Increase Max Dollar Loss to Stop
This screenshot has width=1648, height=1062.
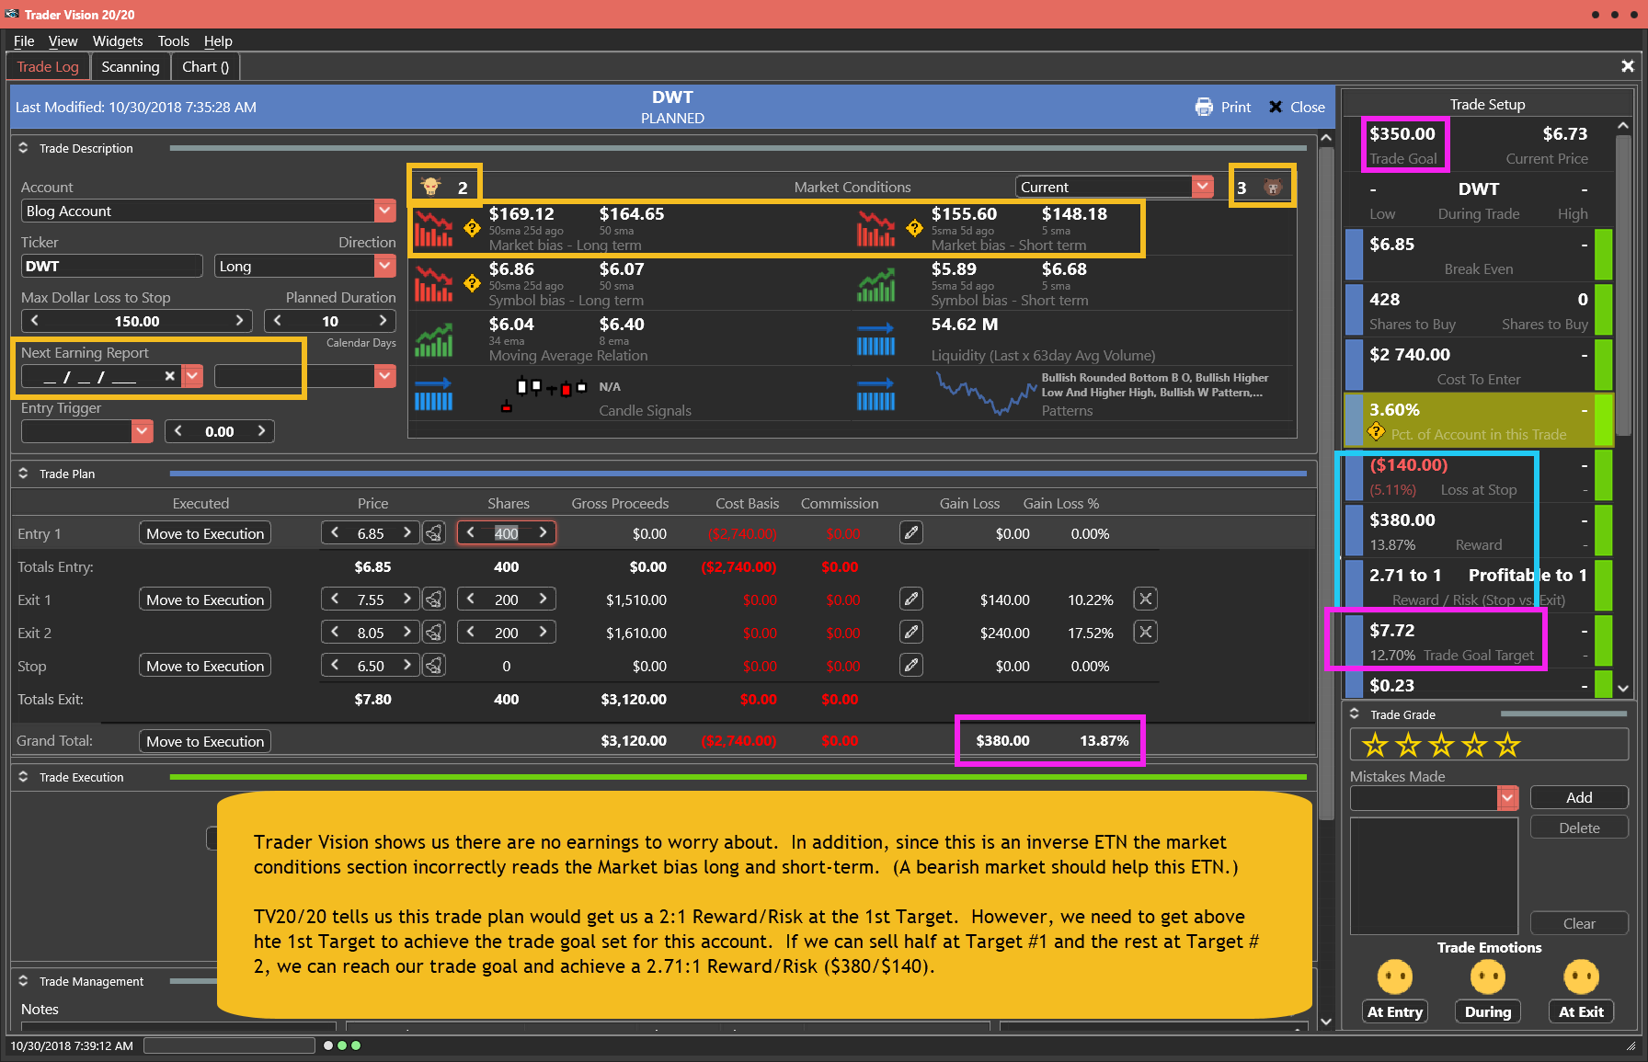tap(239, 321)
